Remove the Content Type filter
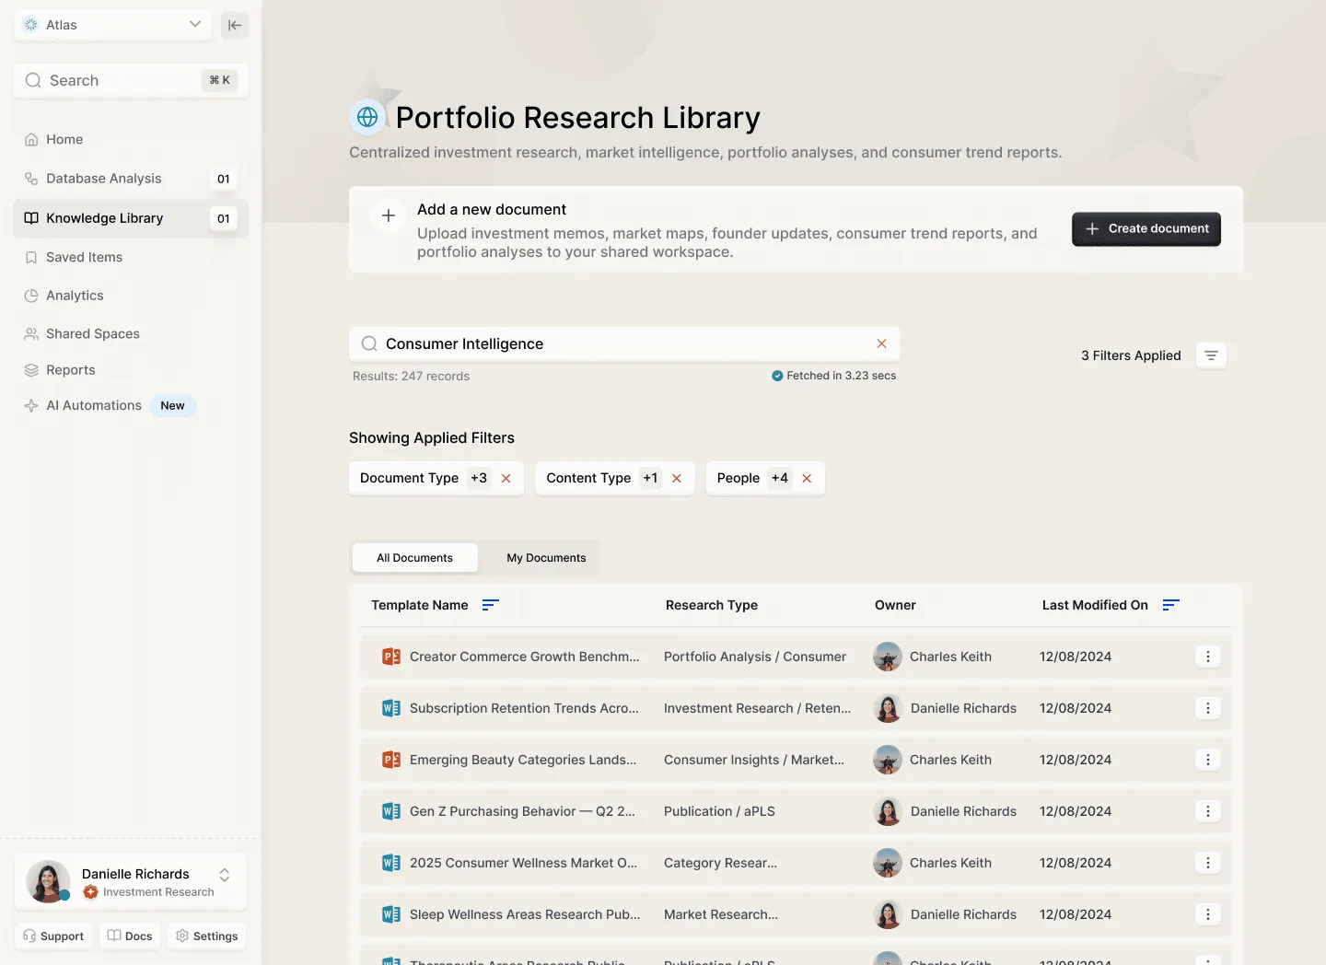1326x965 pixels. (677, 478)
